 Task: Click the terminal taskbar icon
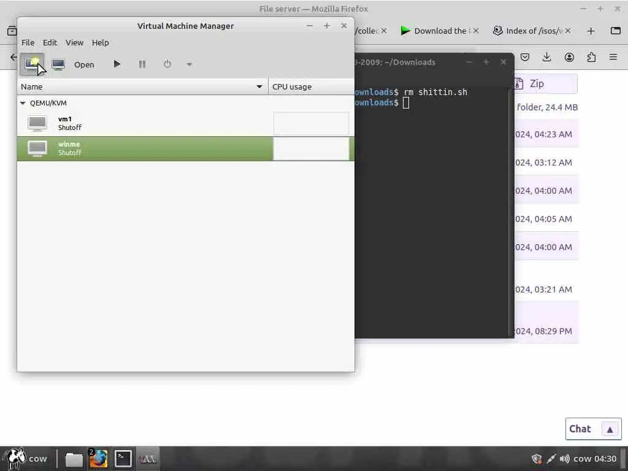tap(123, 459)
